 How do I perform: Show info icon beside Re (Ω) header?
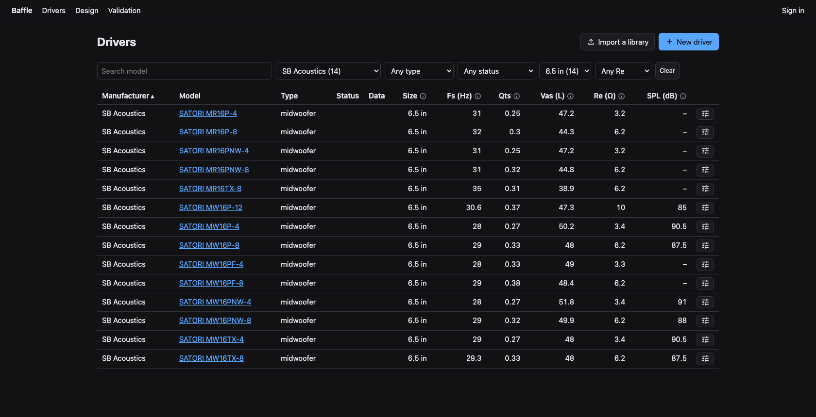pos(621,96)
